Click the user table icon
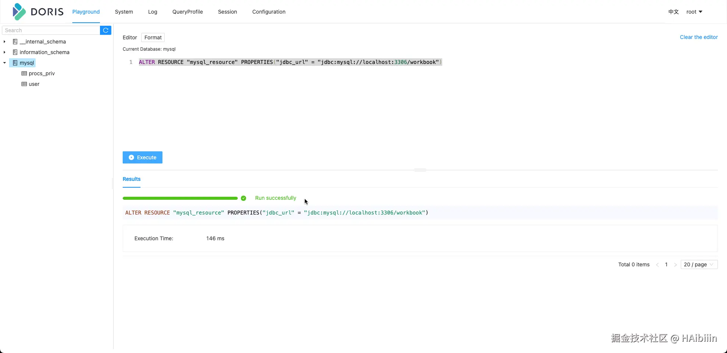 tap(24, 84)
